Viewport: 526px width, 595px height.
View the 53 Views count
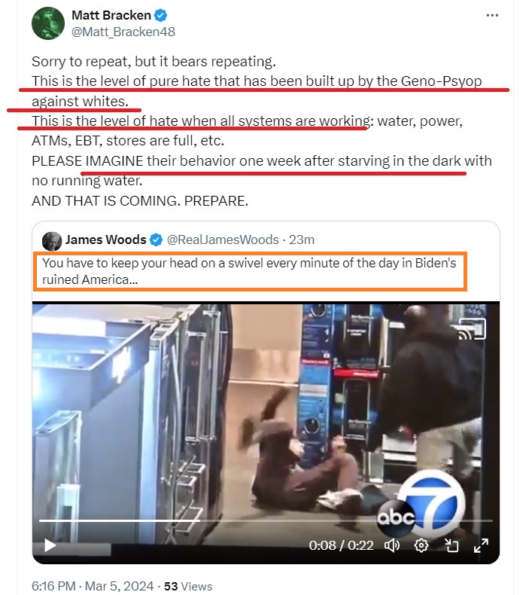pos(188,586)
